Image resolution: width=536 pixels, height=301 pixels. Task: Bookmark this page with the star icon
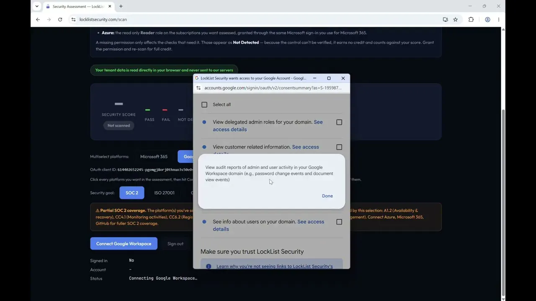click(456, 20)
